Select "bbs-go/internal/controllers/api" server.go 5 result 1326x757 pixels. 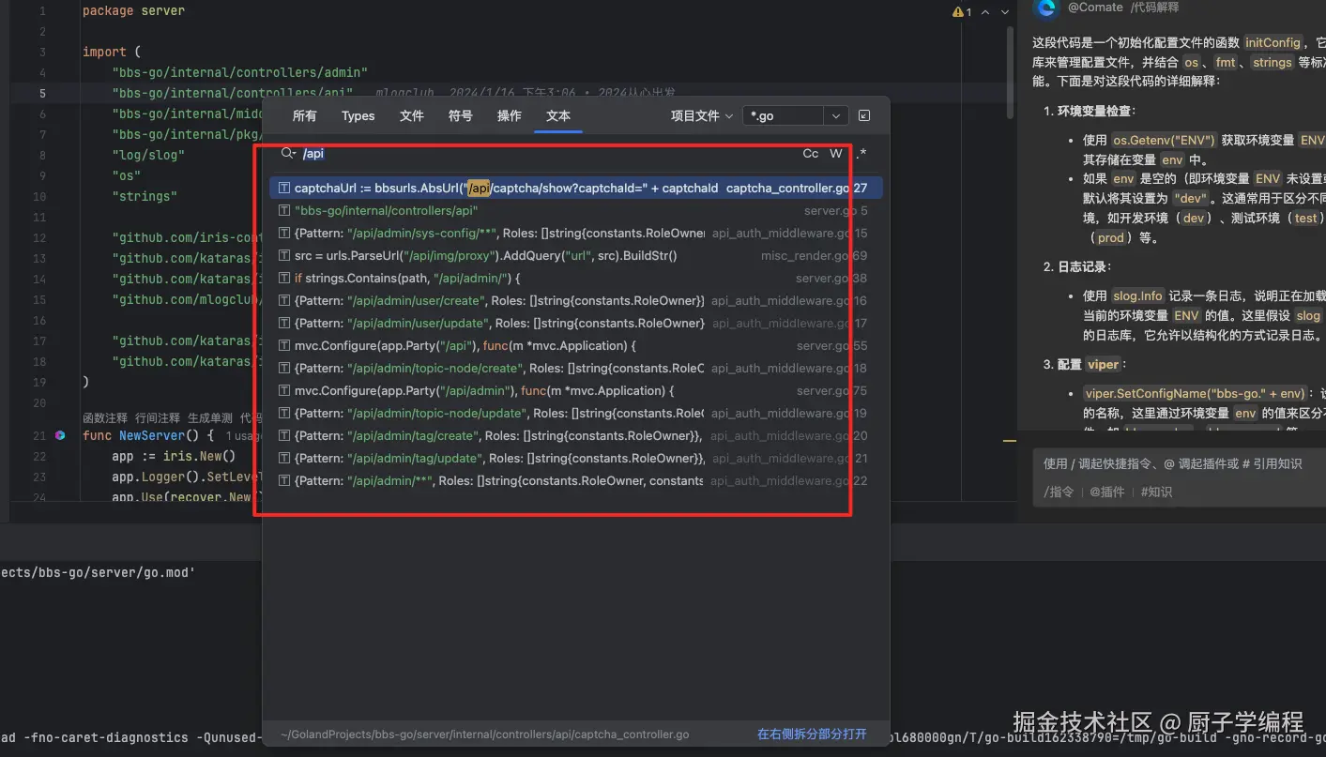click(575, 211)
